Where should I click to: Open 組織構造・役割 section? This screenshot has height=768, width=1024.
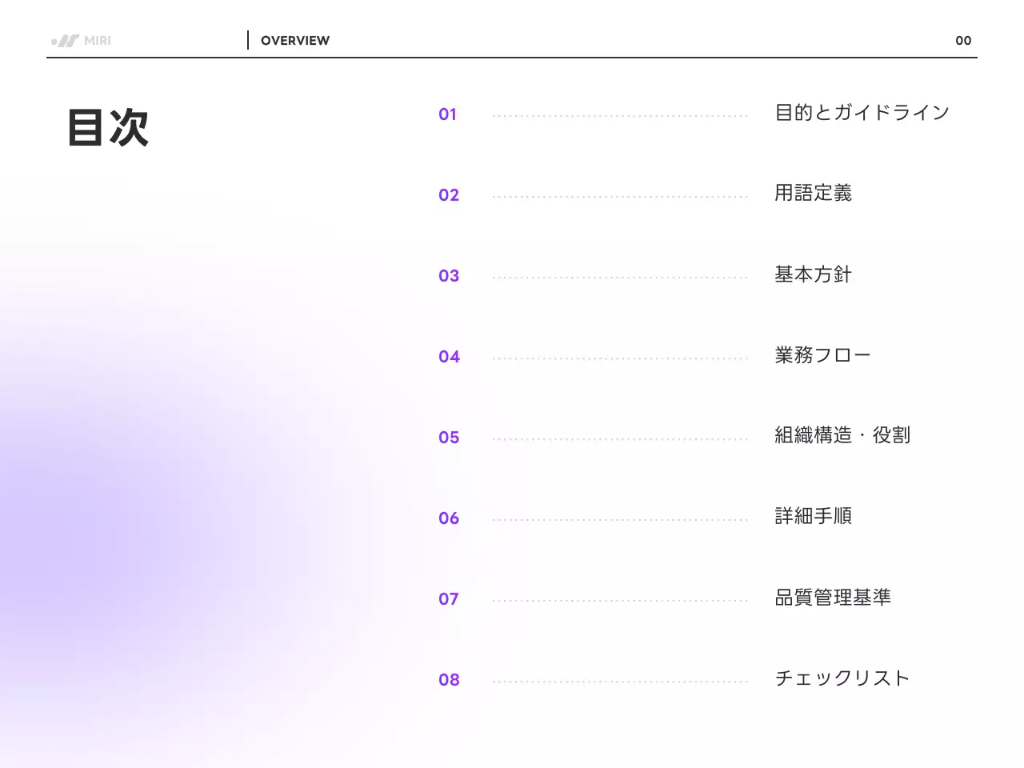click(x=842, y=436)
